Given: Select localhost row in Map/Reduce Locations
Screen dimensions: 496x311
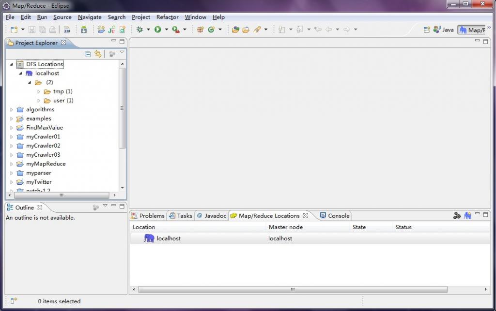Looking at the screenshot, I should click(310, 238).
